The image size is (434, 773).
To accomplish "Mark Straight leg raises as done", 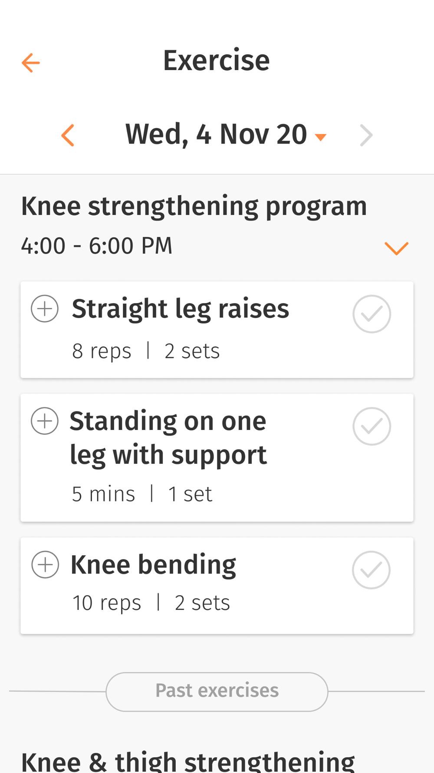I will point(372,314).
